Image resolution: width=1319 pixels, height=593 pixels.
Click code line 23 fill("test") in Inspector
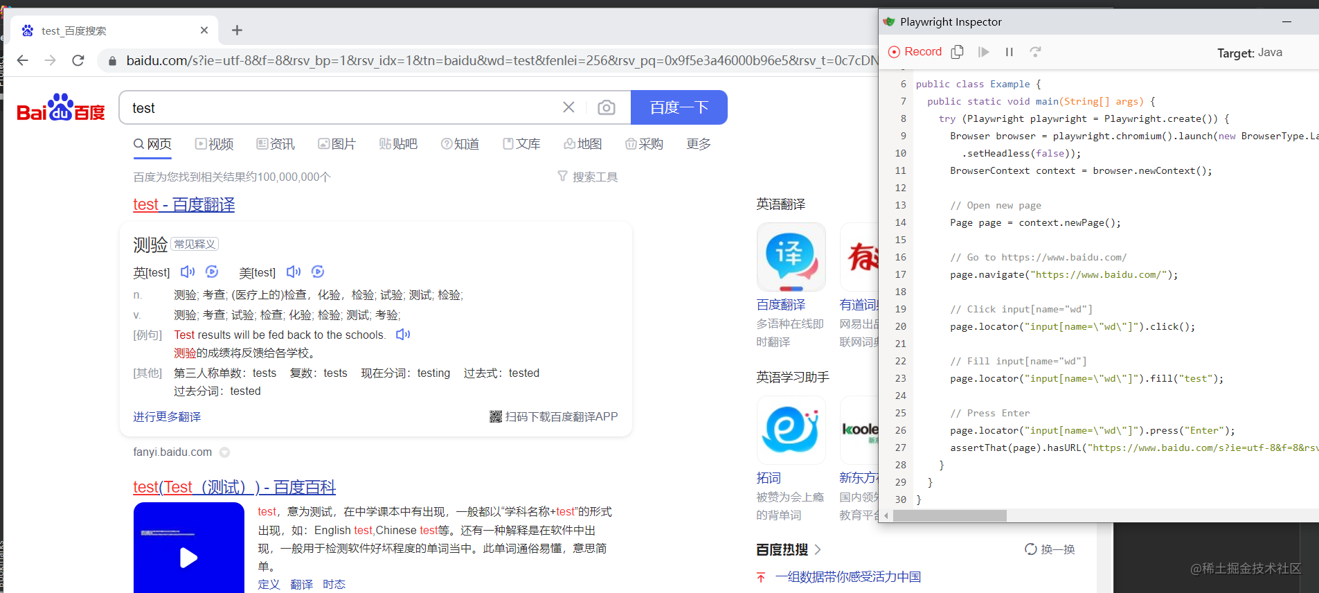click(x=1087, y=379)
